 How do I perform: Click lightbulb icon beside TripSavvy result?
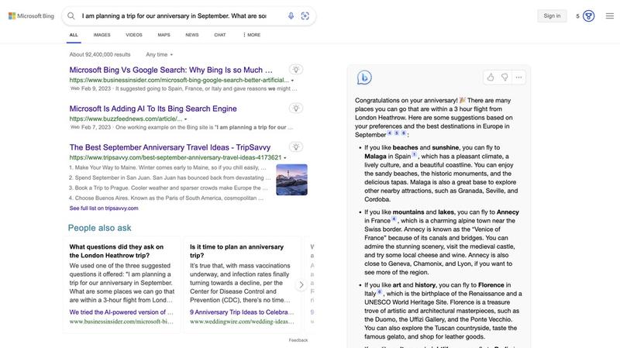coord(296,147)
